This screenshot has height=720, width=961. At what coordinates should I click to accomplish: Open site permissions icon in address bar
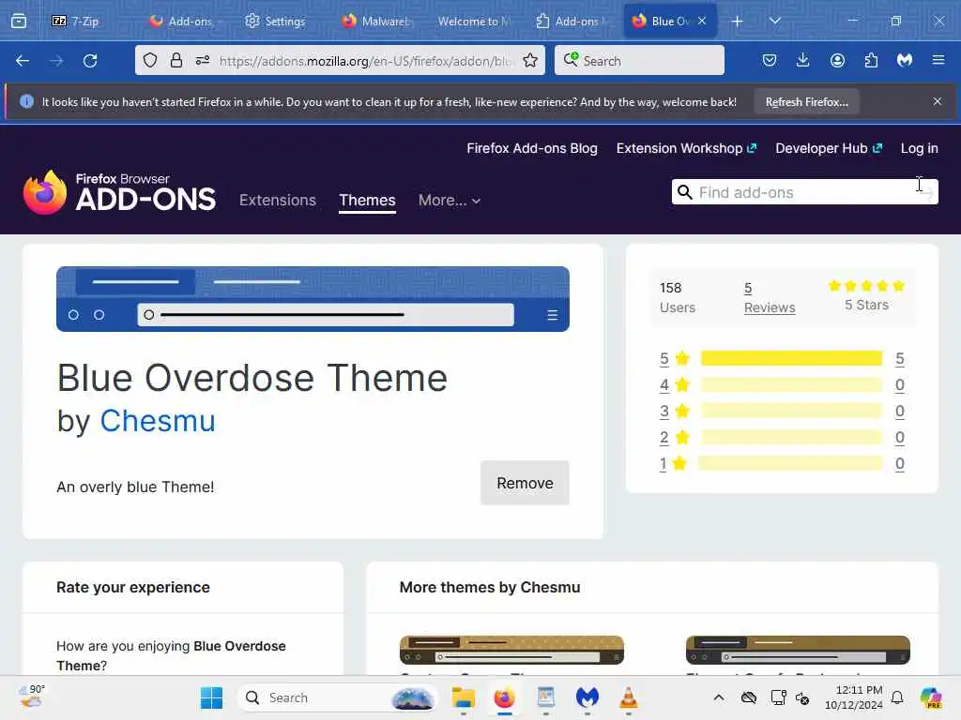tap(203, 60)
